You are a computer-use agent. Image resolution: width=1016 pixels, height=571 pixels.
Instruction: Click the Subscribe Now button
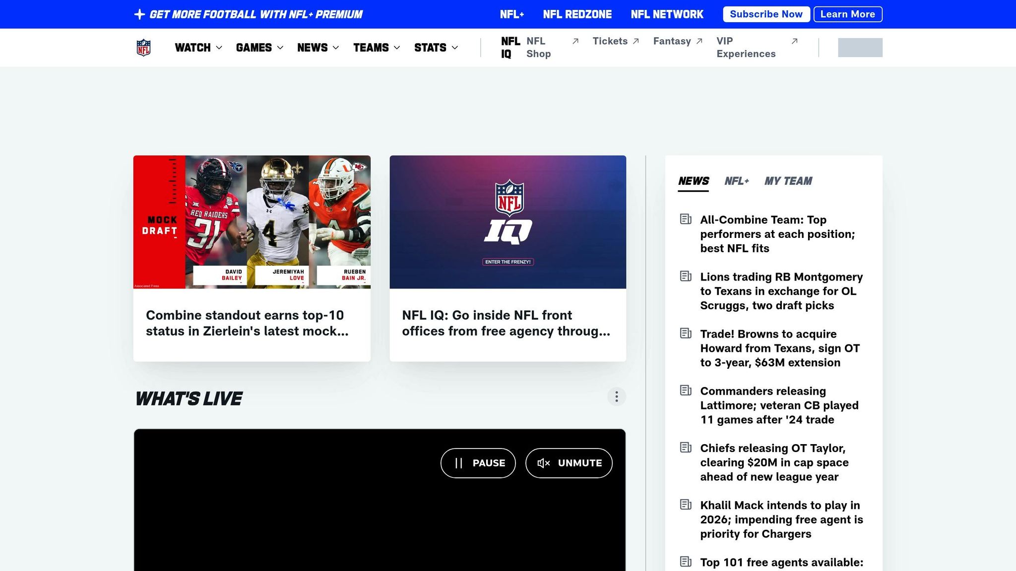pyautogui.click(x=766, y=14)
